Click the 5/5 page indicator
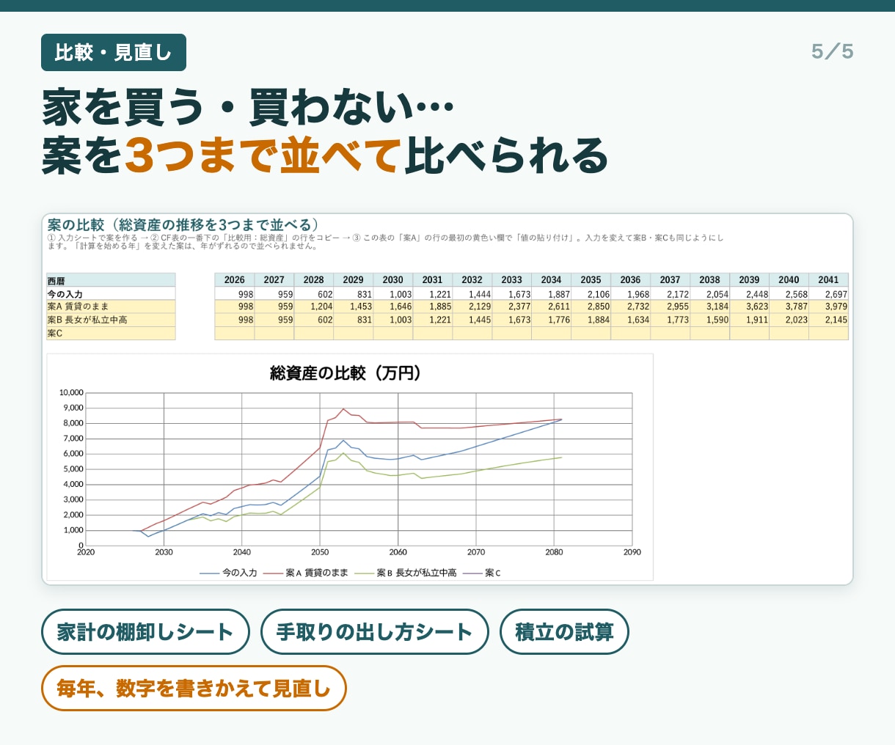The width and height of the screenshot is (895, 745). (833, 51)
